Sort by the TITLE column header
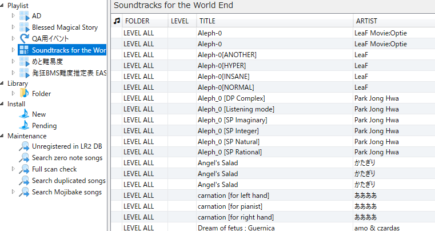 click(274, 21)
